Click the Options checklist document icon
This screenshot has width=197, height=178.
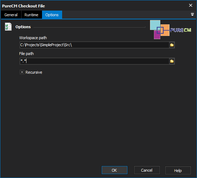coord(8,26)
